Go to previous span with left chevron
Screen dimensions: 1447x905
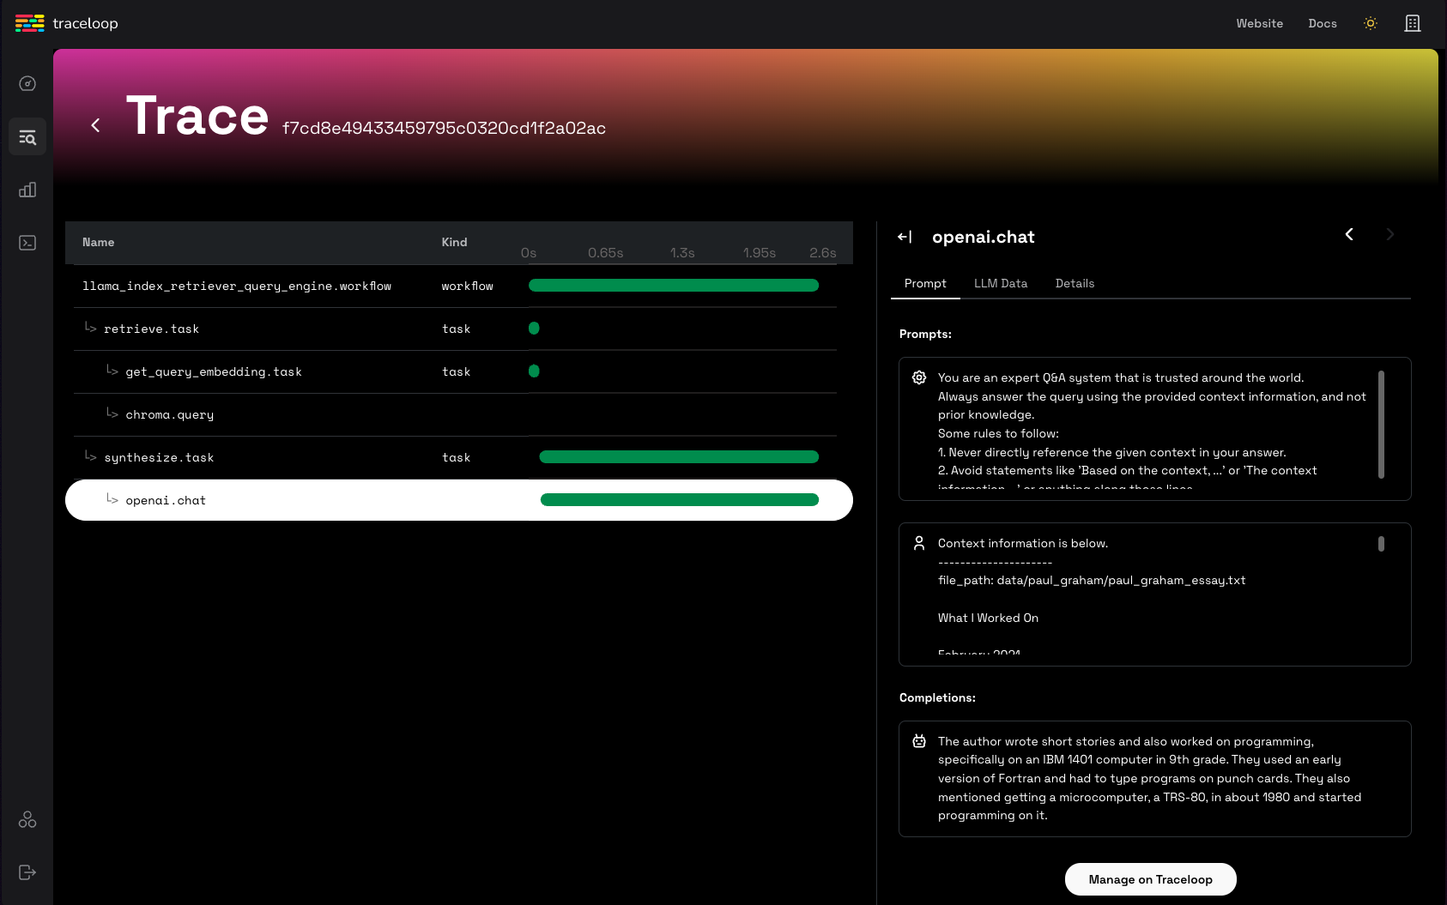pos(1349,234)
